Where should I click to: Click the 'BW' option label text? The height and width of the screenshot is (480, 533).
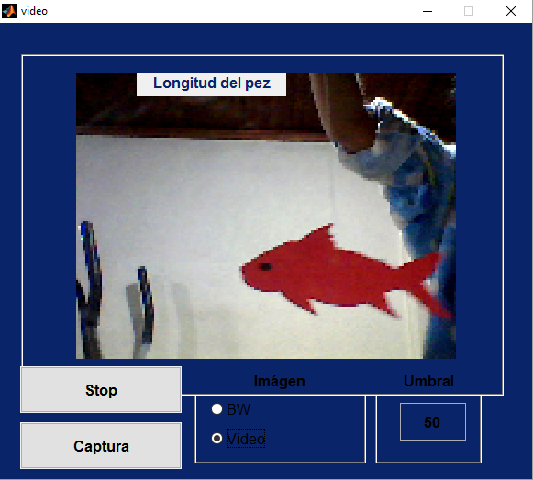239,409
